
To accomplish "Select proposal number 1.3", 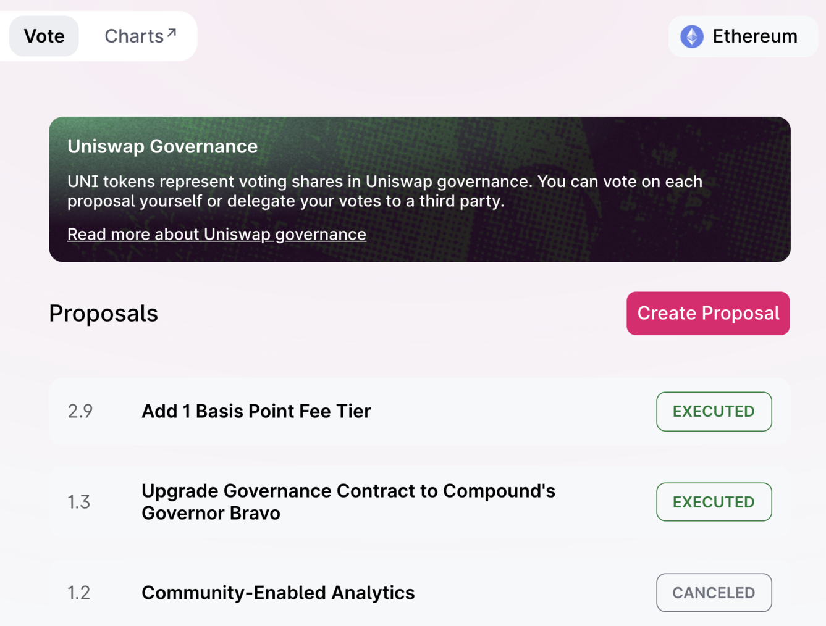I will [x=79, y=502].
